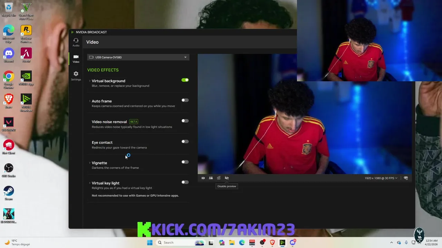Click the VIDEO EFFECTS heading
Viewport: 442px width, 248px height.
pos(103,70)
